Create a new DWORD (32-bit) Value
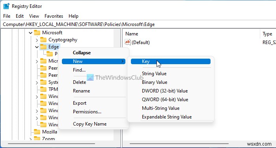276x148 pixels. point(165,91)
